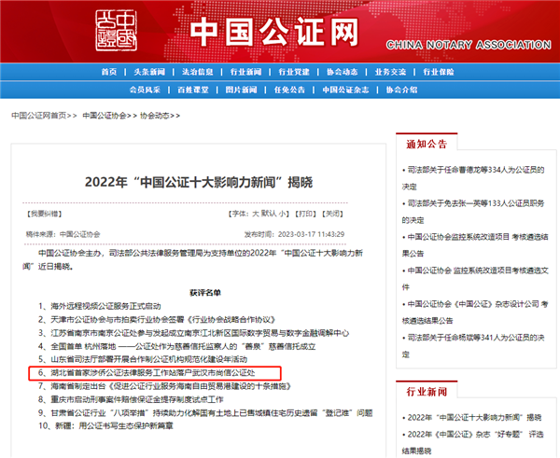The height and width of the screenshot is (458, 560).
Task: Open the 首页 nav item
Action: click(x=109, y=72)
